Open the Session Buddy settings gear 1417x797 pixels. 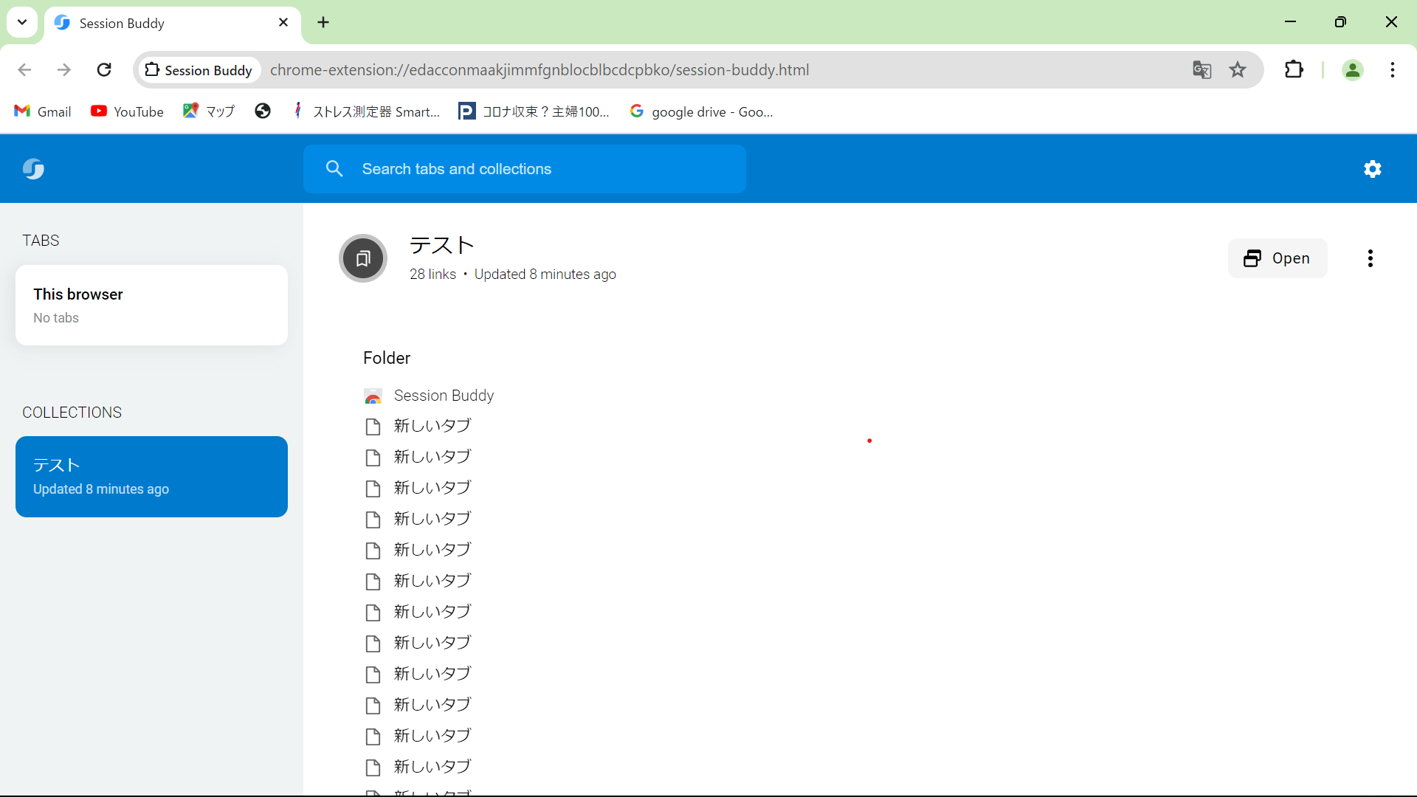tap(1373, 168)
